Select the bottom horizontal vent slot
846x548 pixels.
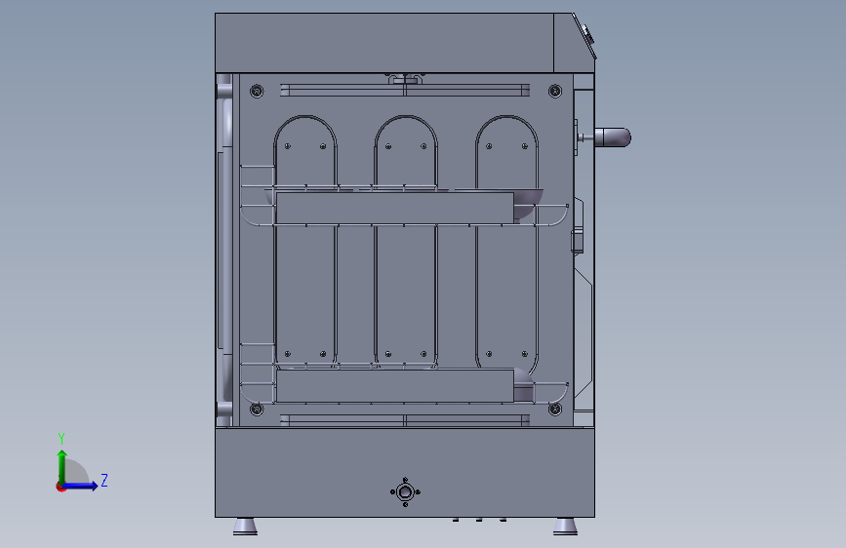coord(405,420)
